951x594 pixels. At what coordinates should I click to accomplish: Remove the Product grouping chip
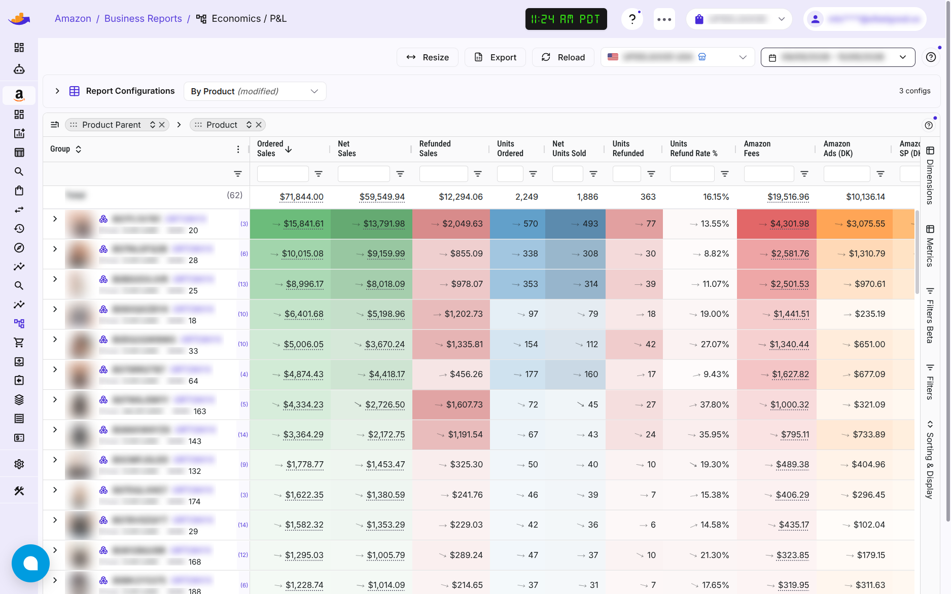(259, 125)
